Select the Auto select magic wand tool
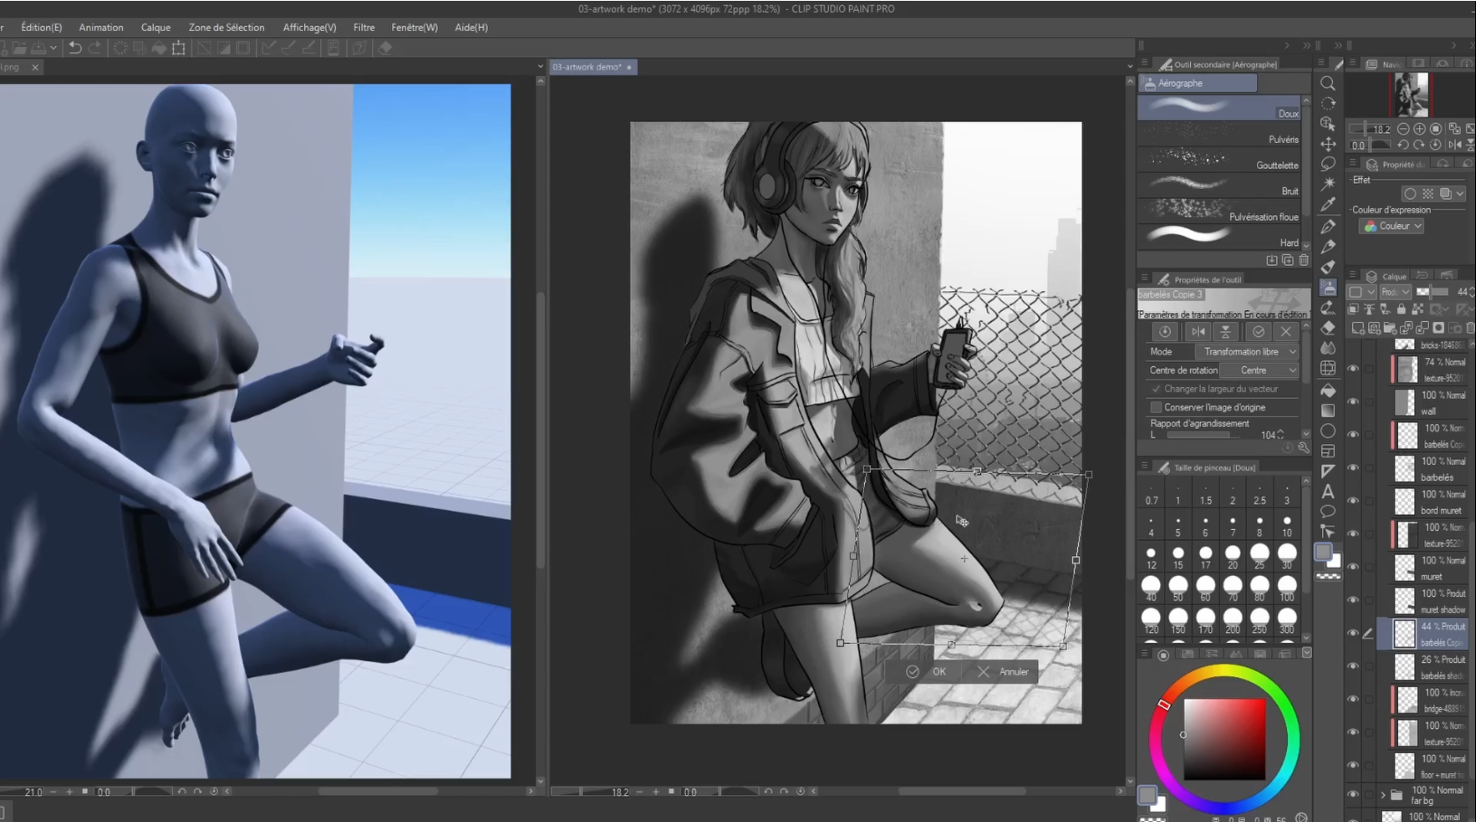The width and height of the screenshot is (1476, 822). point(1328,184)
